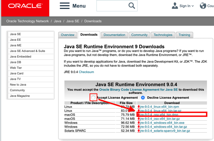Download jre-9.0.4_solaris-sparcv9_bin.tar.gz file link

point(165,131)
